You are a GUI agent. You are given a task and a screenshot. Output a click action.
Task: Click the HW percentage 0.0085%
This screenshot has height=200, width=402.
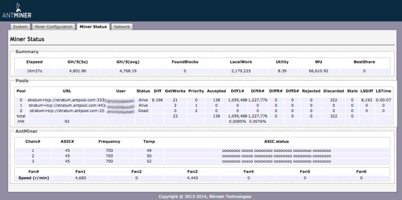(238, 121)
